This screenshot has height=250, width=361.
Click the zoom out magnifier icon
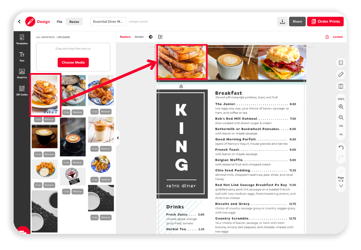tap(341, 117)
